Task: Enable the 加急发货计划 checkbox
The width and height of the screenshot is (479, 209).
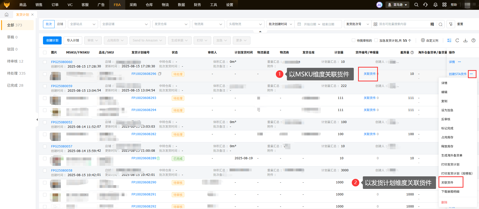Action: (x=376, y=40)
